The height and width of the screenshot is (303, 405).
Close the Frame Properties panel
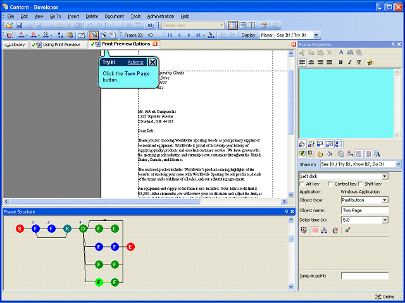[399, 44]
